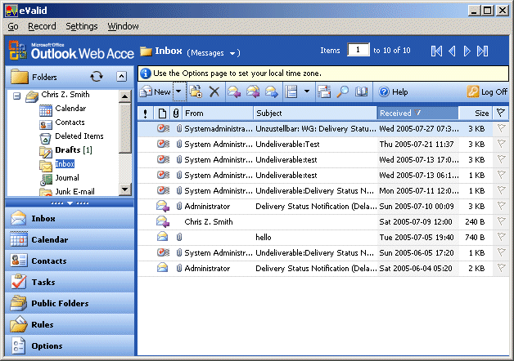
Task: Expand the Inbox Messages view dropdown
Action: coord(234,53)
